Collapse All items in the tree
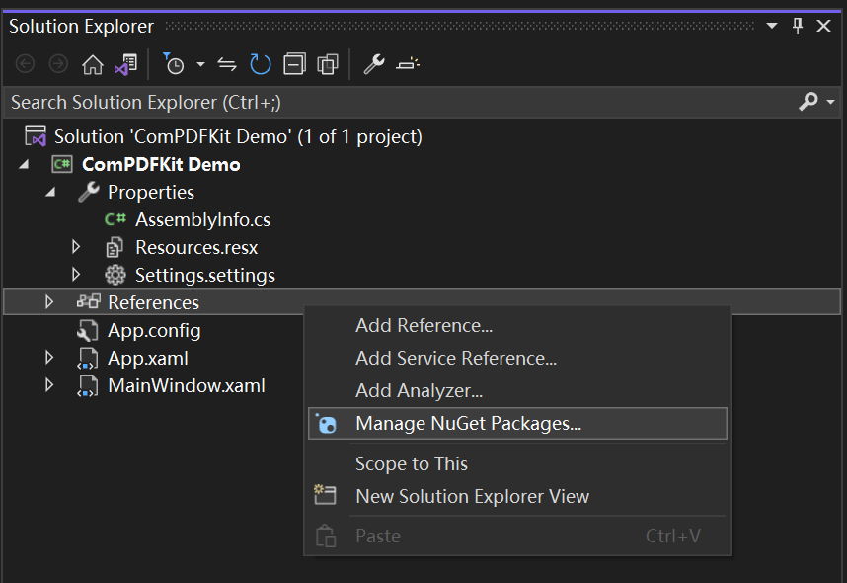Screen dimensions: 847x583 coord(294,64)
